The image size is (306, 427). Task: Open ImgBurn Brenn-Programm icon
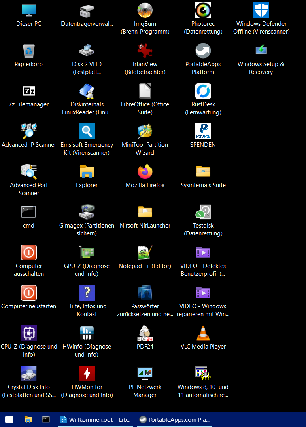coord(145,10)
